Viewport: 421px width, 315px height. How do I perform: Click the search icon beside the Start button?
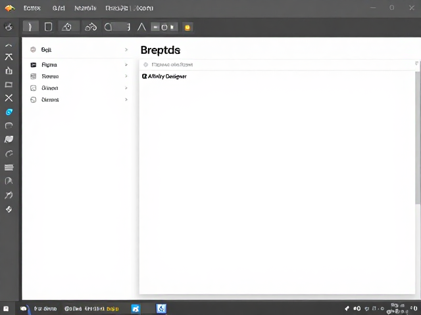(x=24, y=308)
